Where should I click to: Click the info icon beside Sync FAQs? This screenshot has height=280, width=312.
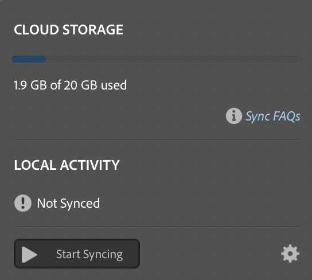pyautogui.click(x=234, y=116)
